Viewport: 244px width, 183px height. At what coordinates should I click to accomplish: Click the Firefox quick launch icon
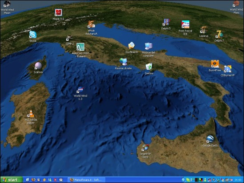pyautogui.click(x=33, y=180)
